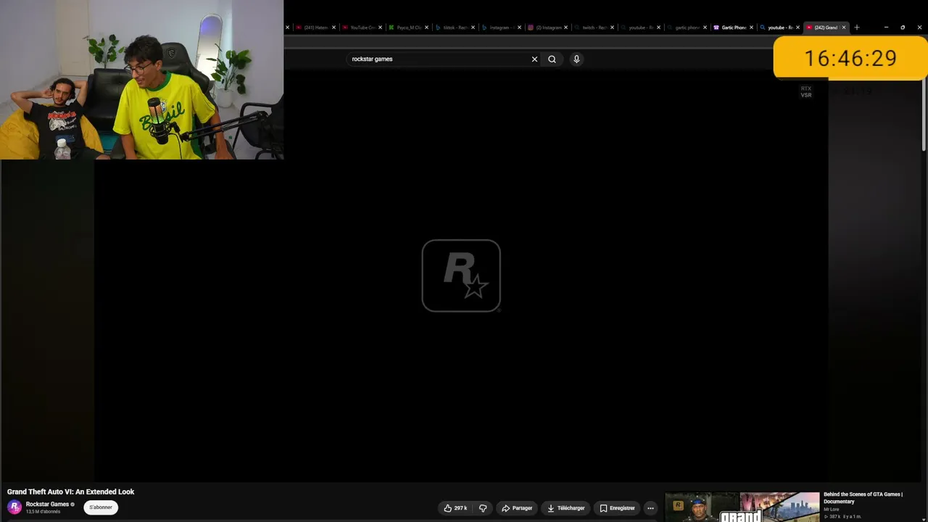Click the video title Grand Theft Auto VI: An Extended Look

[71, 492]
